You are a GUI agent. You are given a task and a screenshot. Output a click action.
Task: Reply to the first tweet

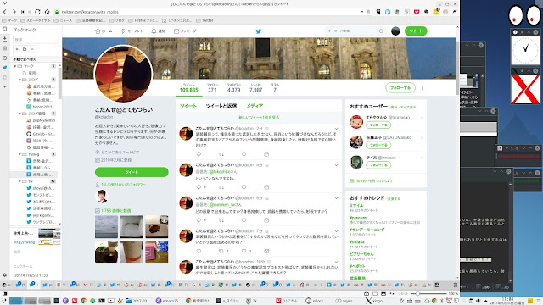pos(199,154)
